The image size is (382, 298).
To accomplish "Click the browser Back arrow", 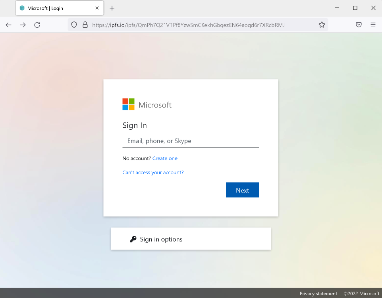I will (9, 25).
